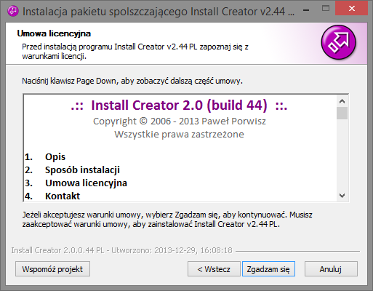Cancel installation with Anuluj button
The width and height of the screenshot is (373, 291).
[331, 269]
